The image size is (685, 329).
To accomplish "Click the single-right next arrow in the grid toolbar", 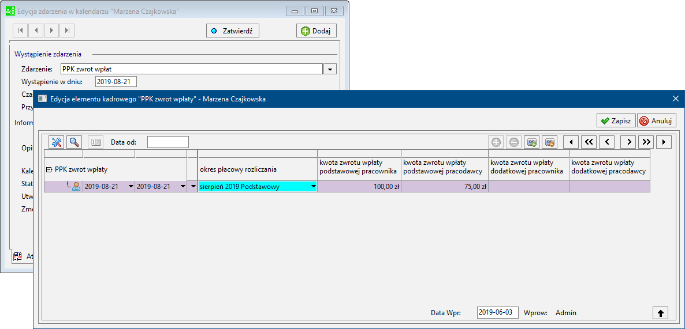I will click(x=628, y=142).
